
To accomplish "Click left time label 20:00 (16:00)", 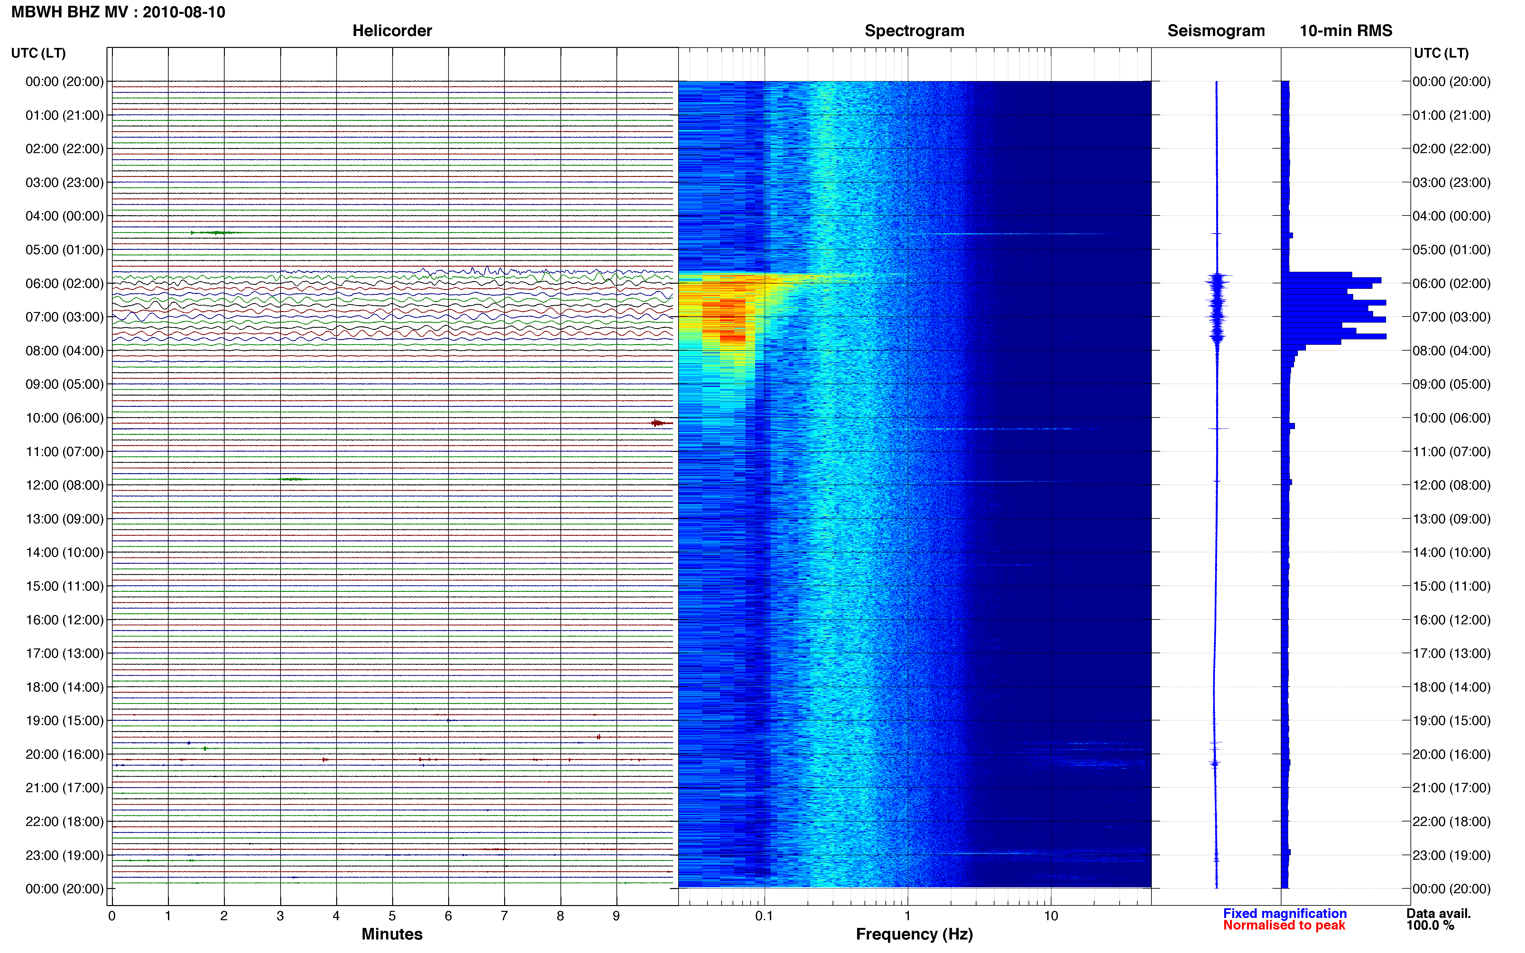I will tap(64, 754).
